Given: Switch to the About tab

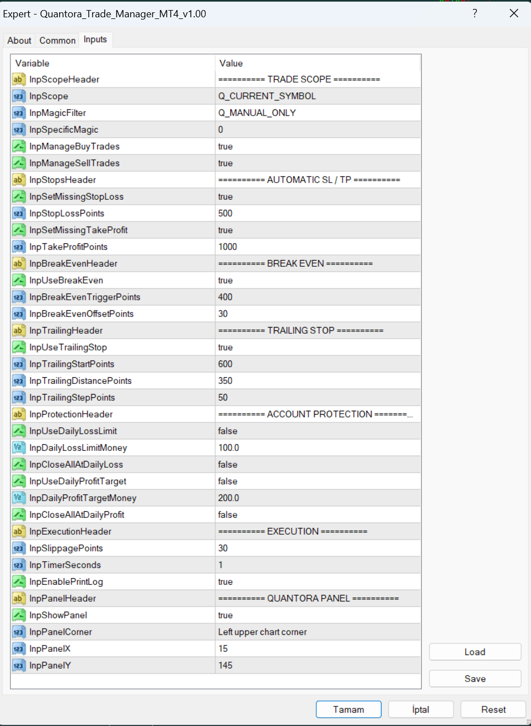Looking at the screenshot, I should point(20,40).
